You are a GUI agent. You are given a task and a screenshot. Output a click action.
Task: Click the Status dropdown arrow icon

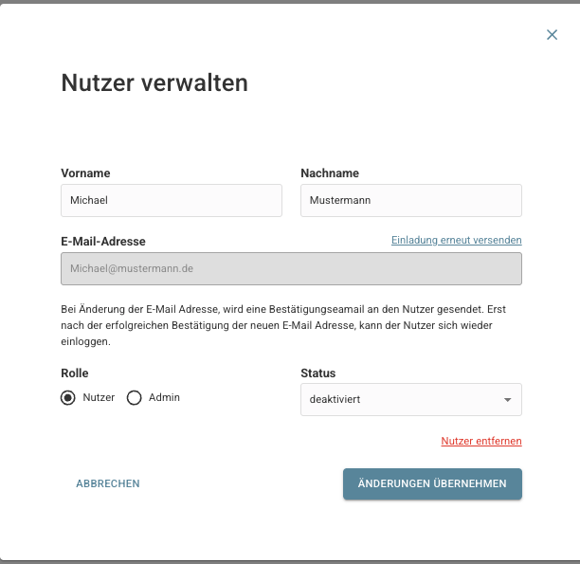[x=507, y=400]
